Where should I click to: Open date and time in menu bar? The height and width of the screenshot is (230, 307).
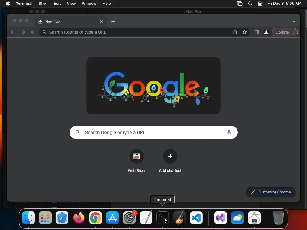point(284,4)
